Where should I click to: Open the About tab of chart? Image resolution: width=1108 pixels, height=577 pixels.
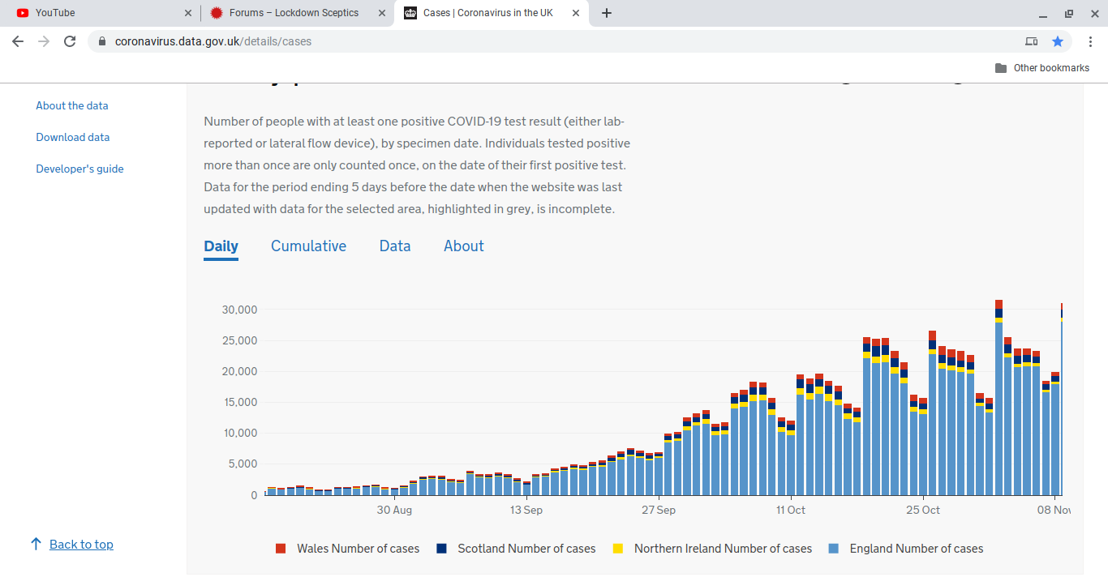pos(463,246)
